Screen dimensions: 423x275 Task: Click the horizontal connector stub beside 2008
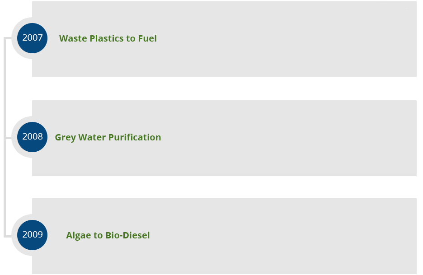pyautogui.click(x=9, y=138)
